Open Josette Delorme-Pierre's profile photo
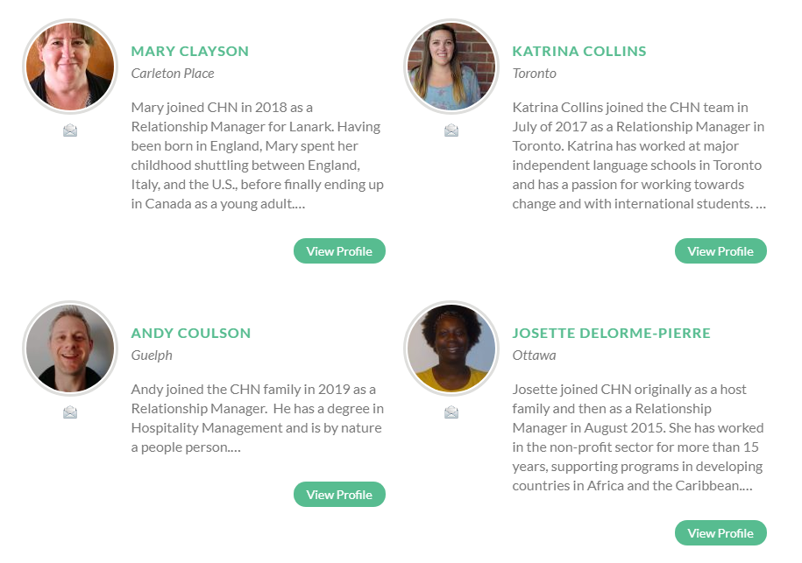The image size is (802, 563). click(x=451, y=348)
